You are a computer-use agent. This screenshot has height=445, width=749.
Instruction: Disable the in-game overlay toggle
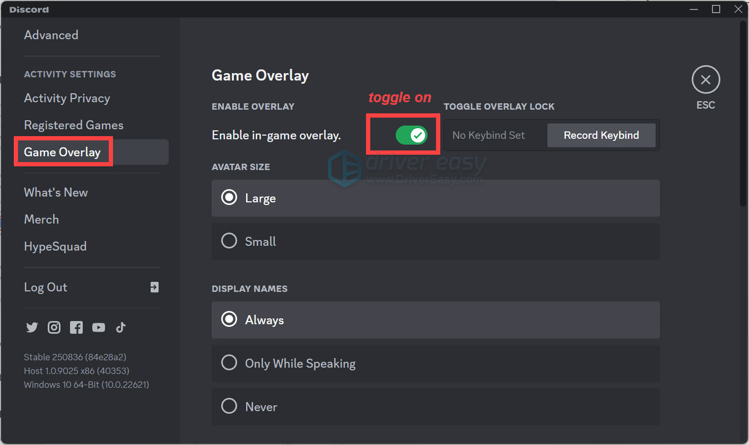(403, 135)
